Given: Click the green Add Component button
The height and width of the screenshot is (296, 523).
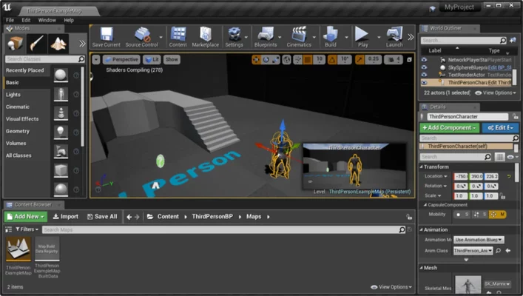Looking at the screenshot, I should (x=449, y=128).
